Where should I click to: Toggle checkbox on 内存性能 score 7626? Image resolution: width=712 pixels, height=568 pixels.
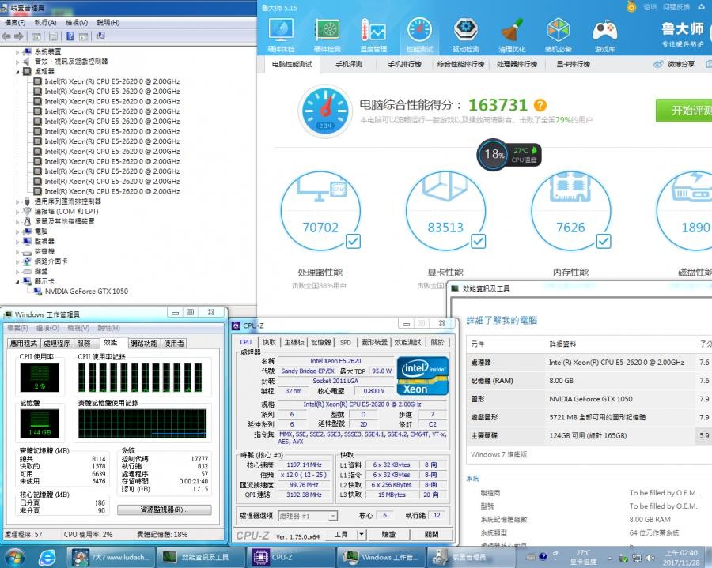[x=604, y=241]
